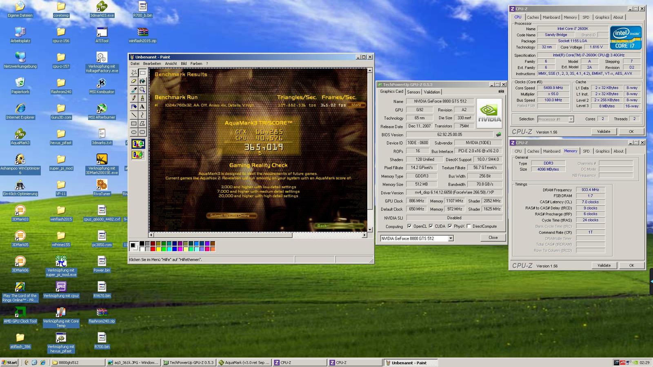Viewport: 653px width, 367px height.
Task: Click the horizontal scrollbar in Paint canvas
Action: click(x=258, y=235)
